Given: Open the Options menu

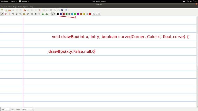Looking at the screenshot, I should (x=26, y=7).
